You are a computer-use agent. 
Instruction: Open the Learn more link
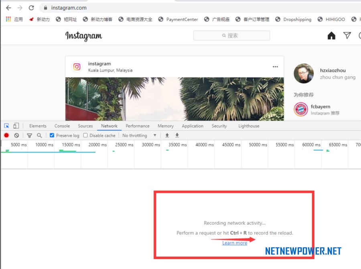tap(235, 243)
